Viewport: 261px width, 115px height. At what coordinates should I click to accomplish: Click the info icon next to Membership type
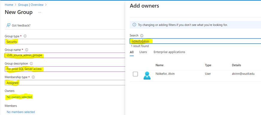[33, 77]
